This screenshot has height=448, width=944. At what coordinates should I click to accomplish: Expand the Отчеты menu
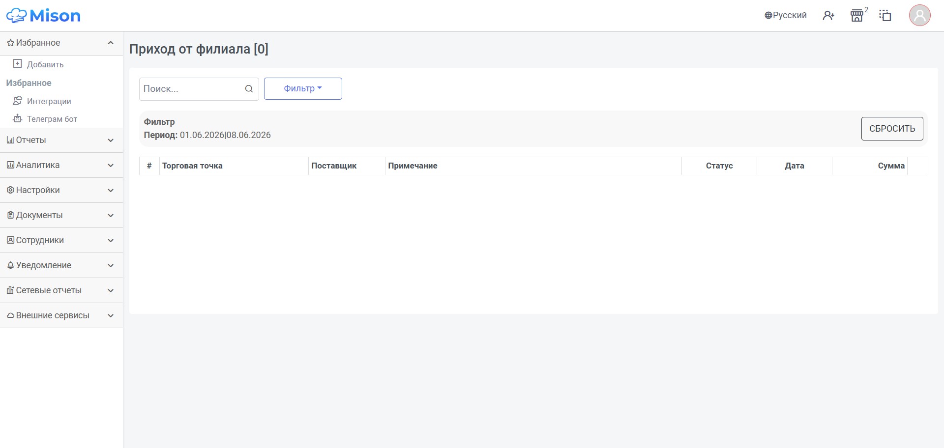click(61, 140)
